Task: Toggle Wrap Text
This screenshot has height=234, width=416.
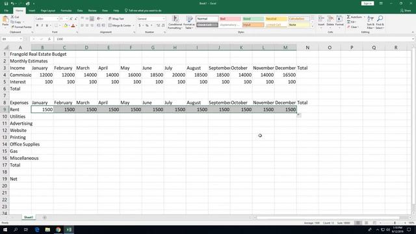Action: (x=116, y=19)
